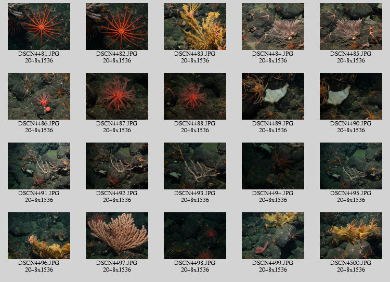The width and height of the screenshot is (390, 282).
Task: View the DSCN4485.JPG thumbnail
Action: [351, 27]
